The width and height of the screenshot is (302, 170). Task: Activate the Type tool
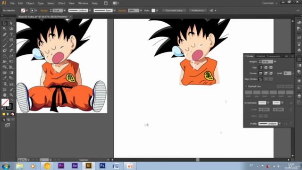11,34
